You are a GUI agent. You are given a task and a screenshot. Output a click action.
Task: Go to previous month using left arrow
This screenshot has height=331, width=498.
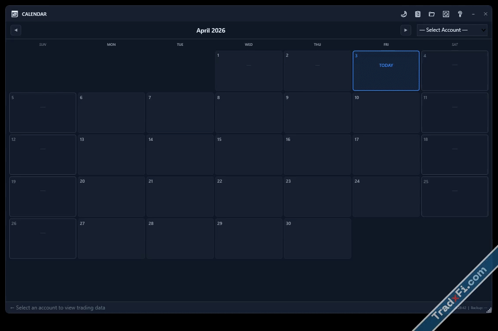(x=16, y=30)
